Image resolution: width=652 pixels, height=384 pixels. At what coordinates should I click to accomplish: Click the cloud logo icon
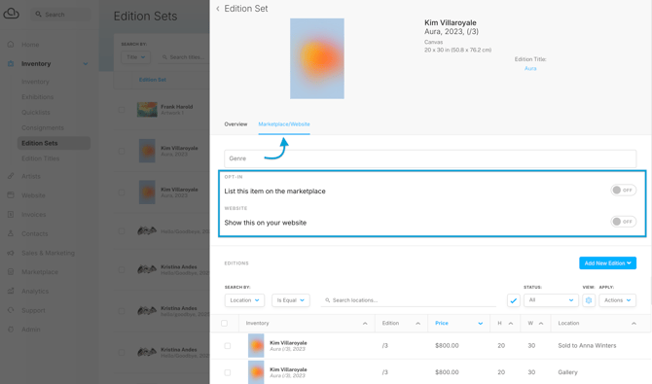(x=12, y=14)
